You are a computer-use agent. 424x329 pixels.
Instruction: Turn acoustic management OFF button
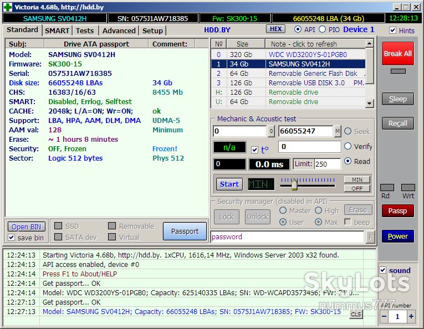coord(357,188)
